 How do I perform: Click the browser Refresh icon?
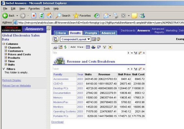[x=42, y=16]
